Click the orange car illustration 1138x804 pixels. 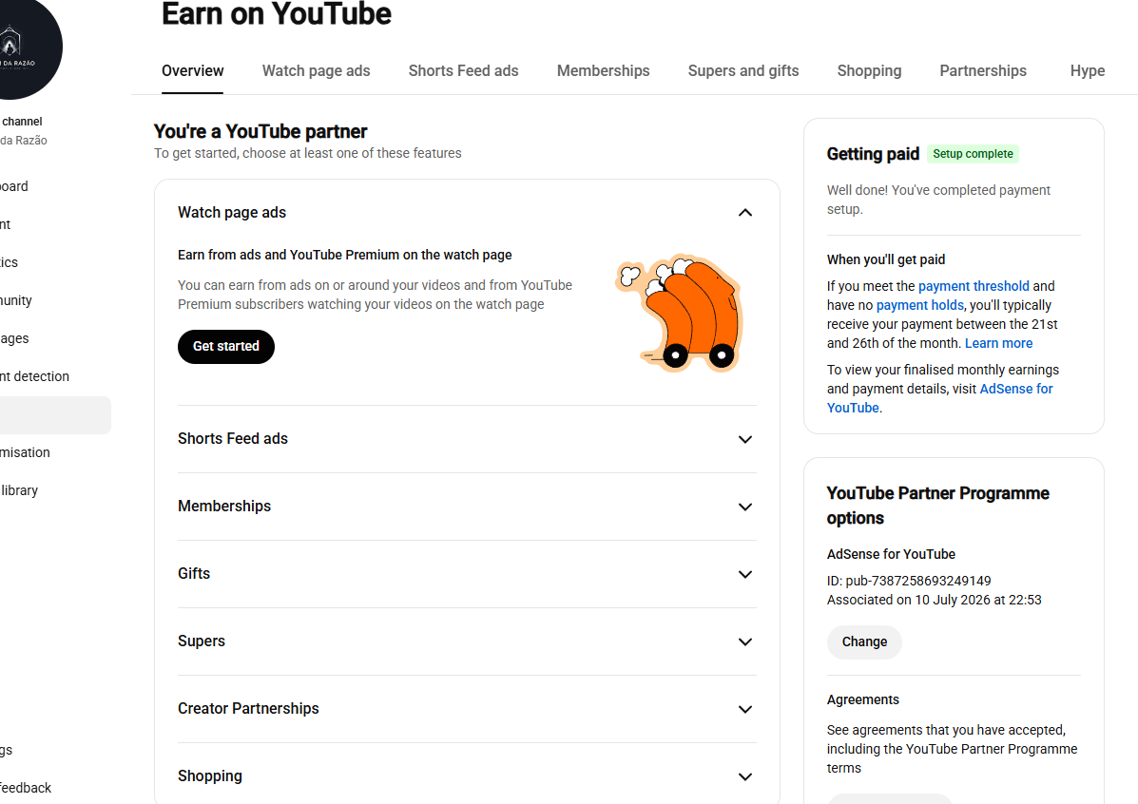(x=680, y=314)
